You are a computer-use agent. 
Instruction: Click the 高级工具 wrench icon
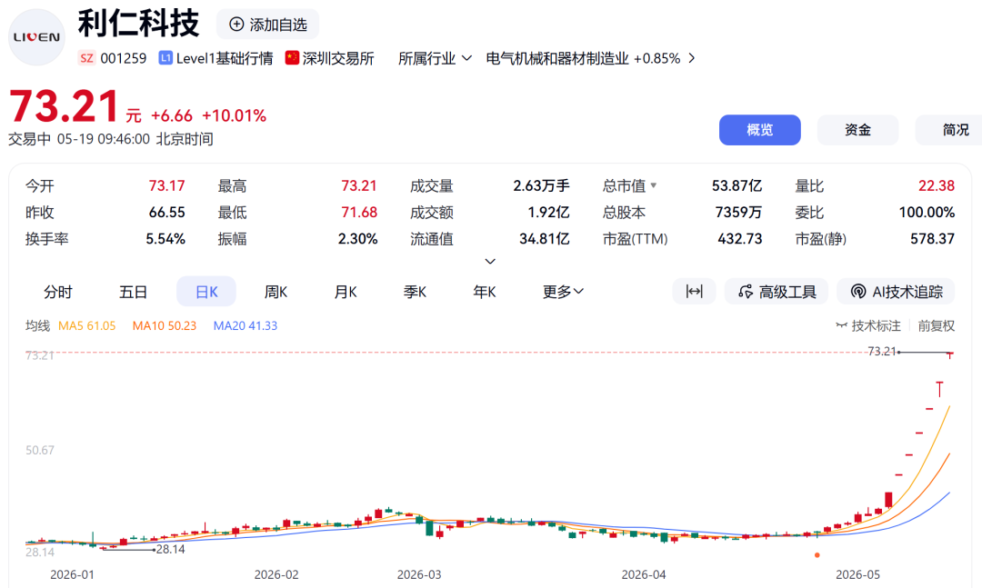[x=746, y=292]
